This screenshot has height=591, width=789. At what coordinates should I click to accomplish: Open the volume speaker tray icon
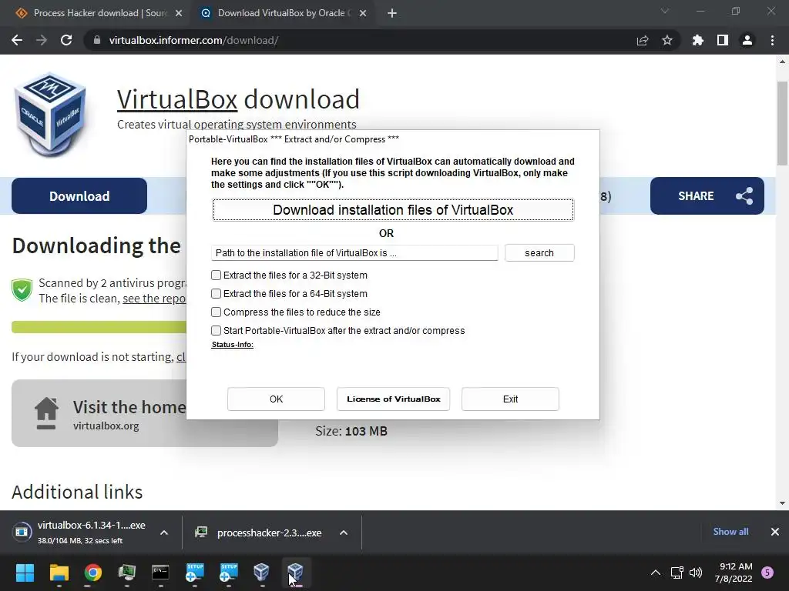click(696, 573)
